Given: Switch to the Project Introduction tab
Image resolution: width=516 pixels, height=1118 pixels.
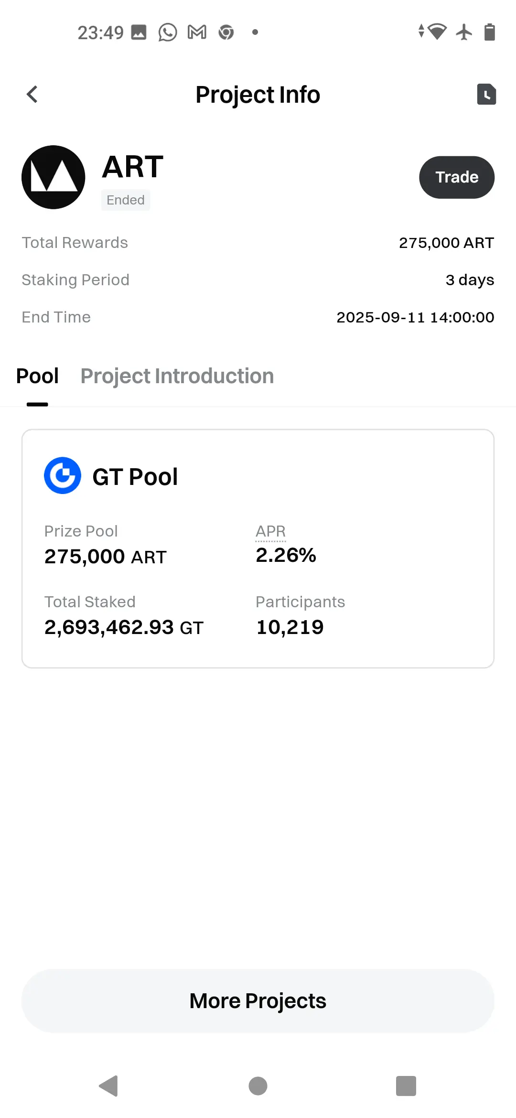Looking at the screenshot, I should (177, 376).
